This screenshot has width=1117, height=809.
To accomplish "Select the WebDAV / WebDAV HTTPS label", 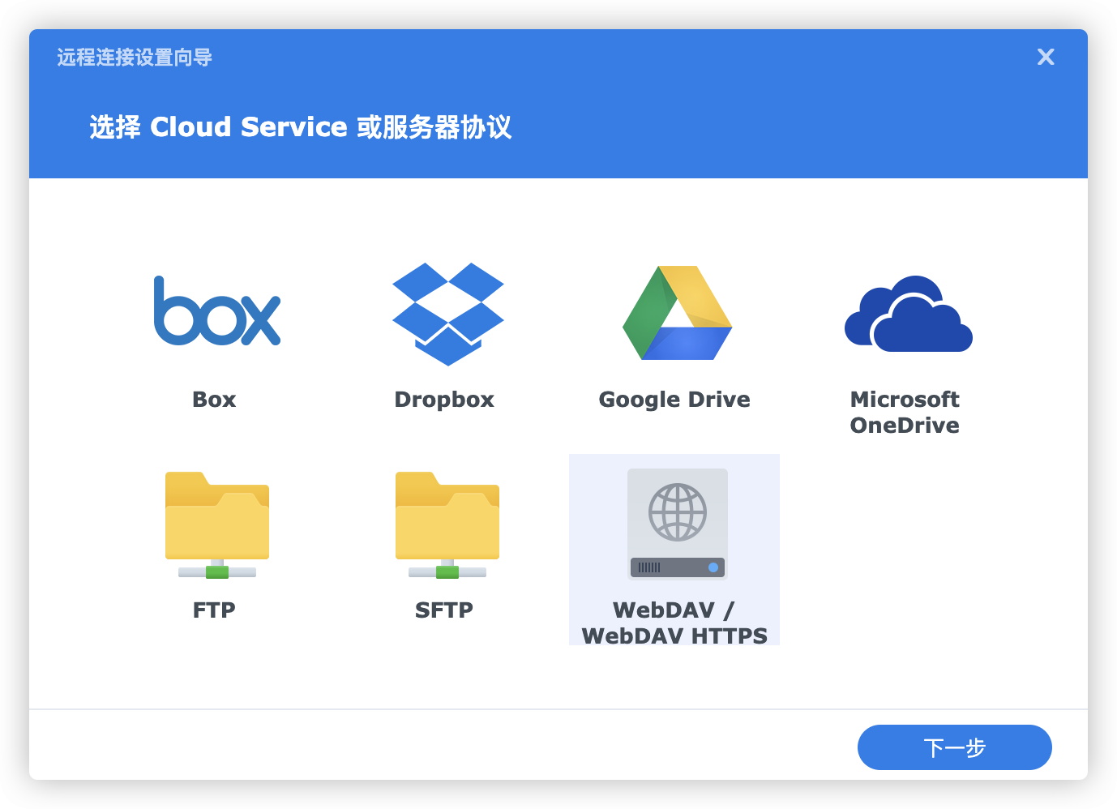I will [x=674, y=623].
